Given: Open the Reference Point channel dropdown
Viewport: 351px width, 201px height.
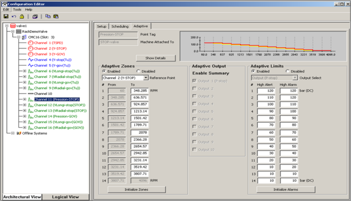Looking at the screenshot, I should click(146, 78).
